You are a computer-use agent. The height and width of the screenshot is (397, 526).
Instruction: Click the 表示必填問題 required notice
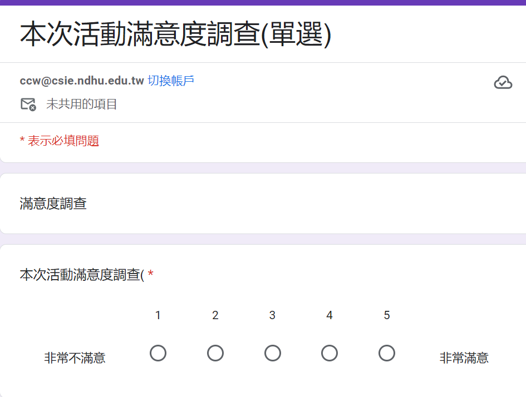63,141
